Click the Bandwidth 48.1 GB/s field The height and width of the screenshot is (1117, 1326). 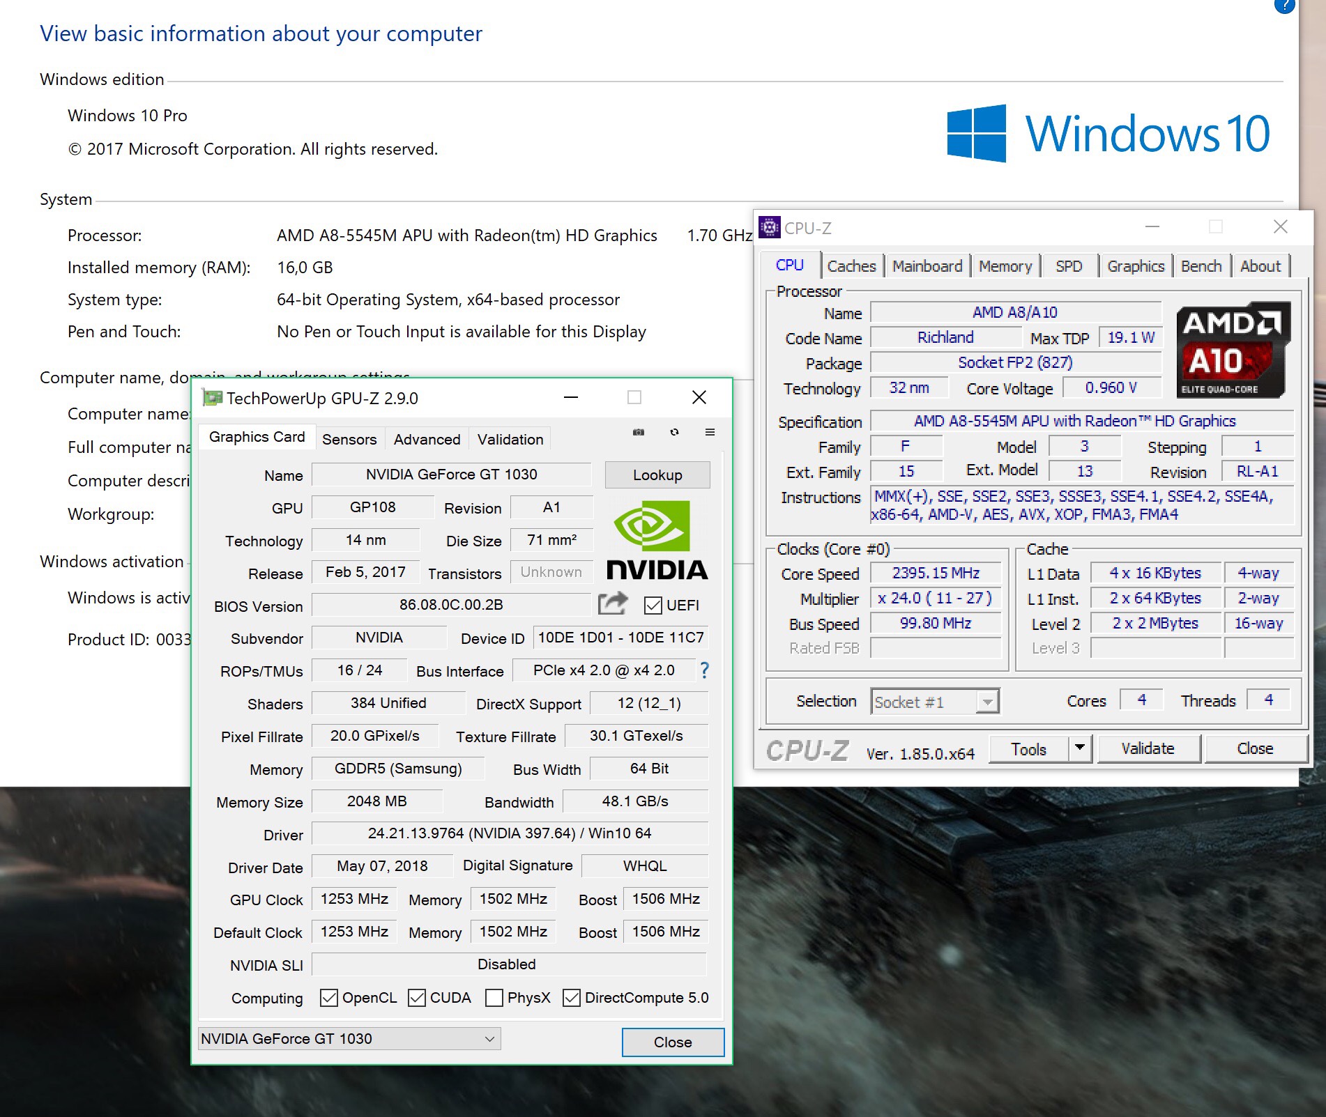click(635, 801)
